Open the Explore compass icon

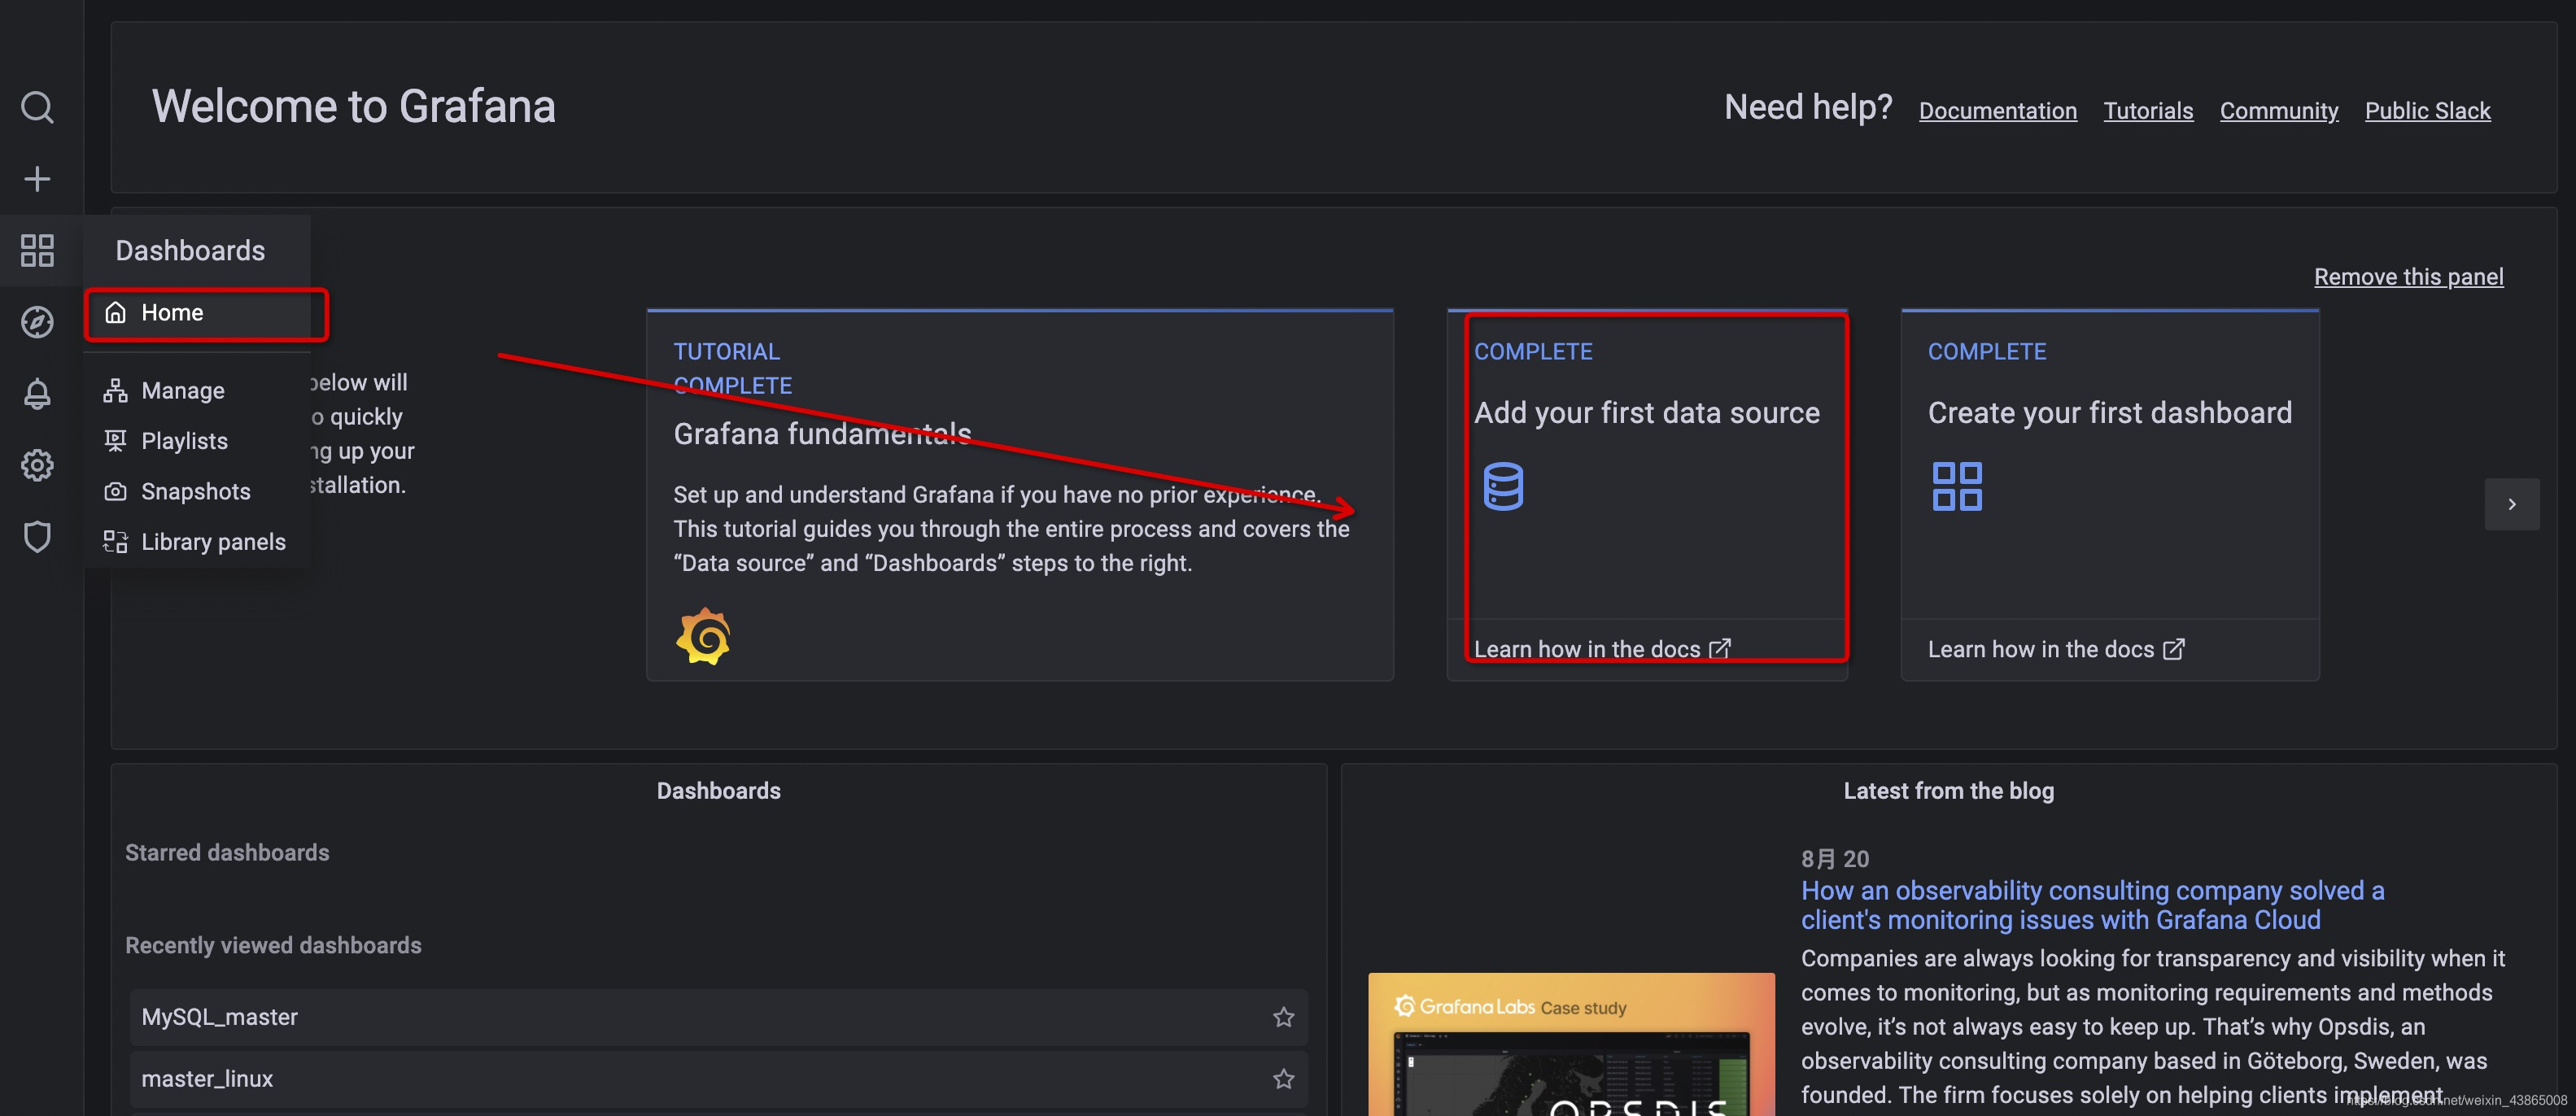coord(37,322)
